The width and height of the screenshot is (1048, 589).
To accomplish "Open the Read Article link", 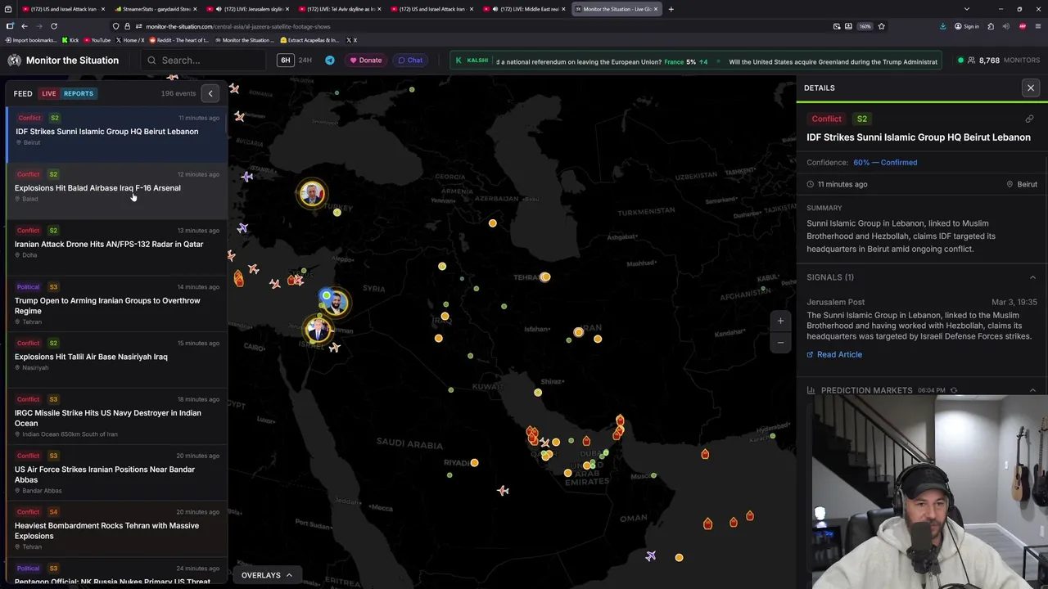I will pyautogui.click(x=834, y=354).
